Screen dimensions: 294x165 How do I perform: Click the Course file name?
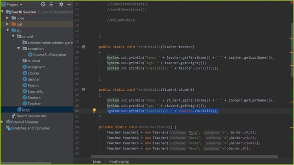coord(34,73)
